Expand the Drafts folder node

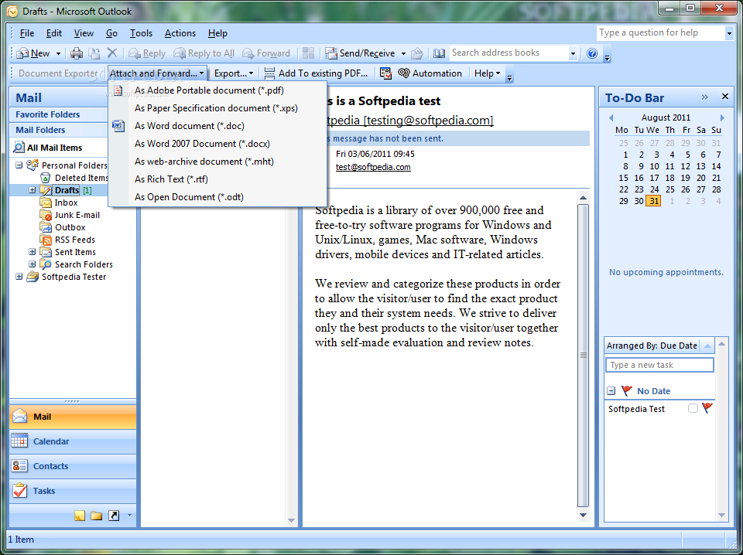pos(33,190)
